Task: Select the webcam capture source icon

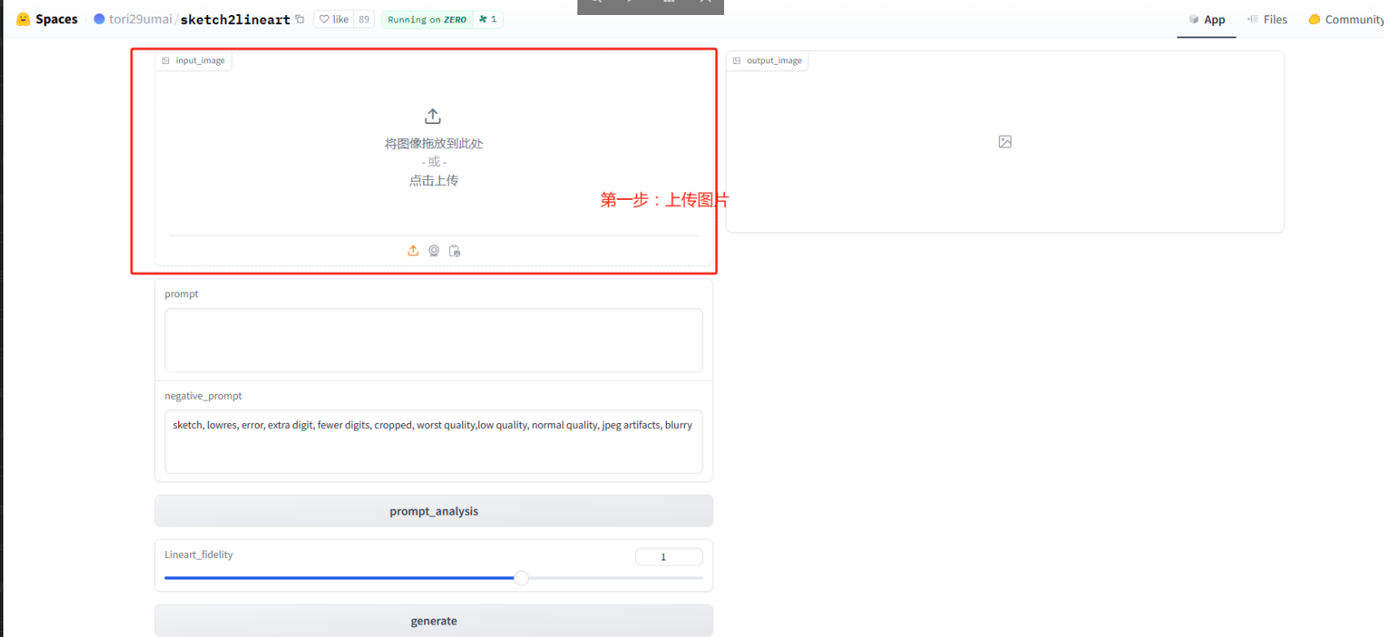Action: coord(434,251)
